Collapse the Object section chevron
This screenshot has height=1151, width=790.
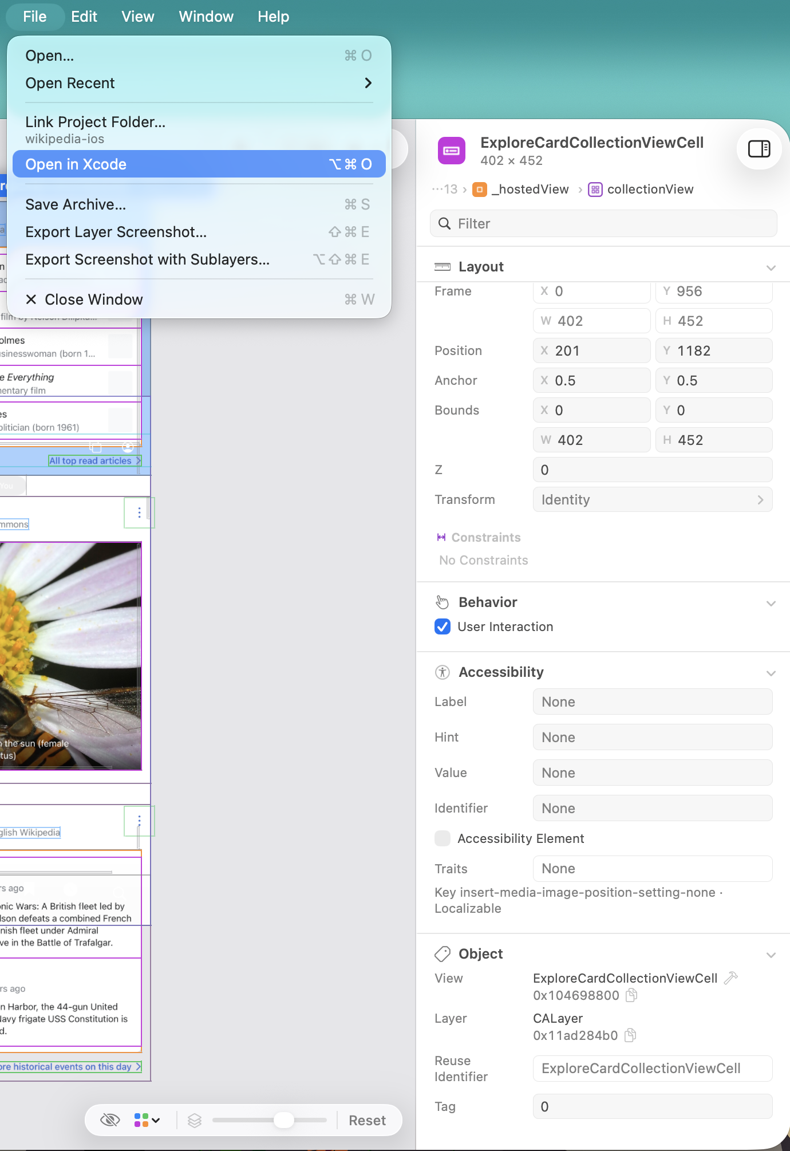pyautogui.click(x=771, y=955)
